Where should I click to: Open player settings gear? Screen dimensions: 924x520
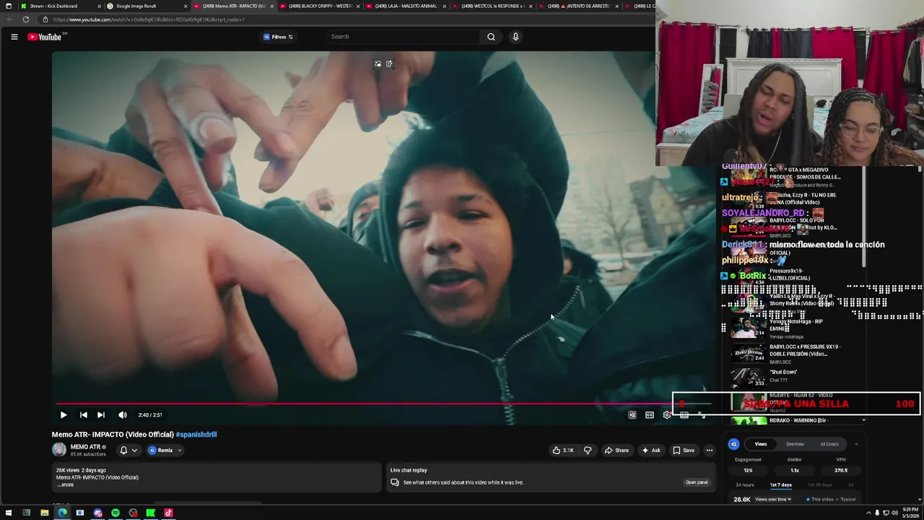pos(667,415)
